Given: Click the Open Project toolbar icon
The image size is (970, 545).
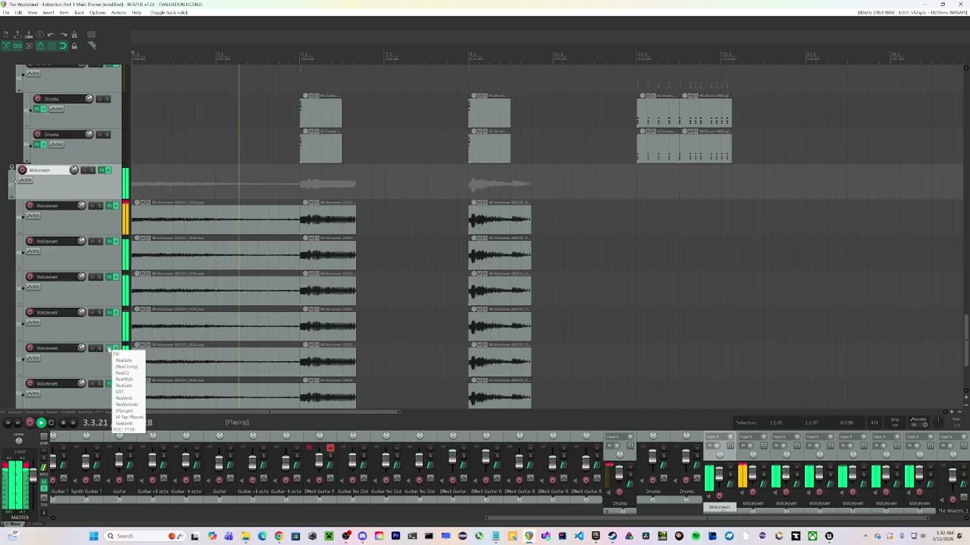Looking at the screenshot, I should coord(17,35).
